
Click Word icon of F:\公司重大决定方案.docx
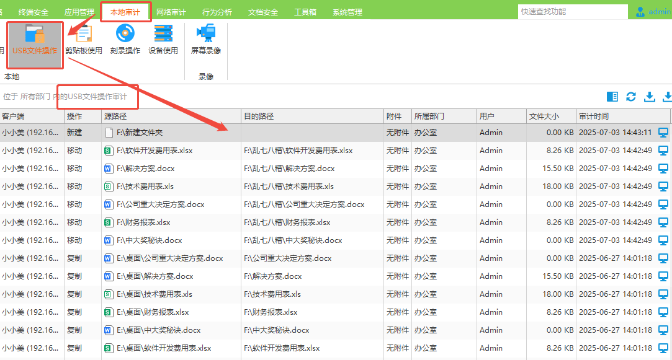[109, 204]
